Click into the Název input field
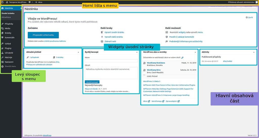Screen dimensions: 259x138 111,61
